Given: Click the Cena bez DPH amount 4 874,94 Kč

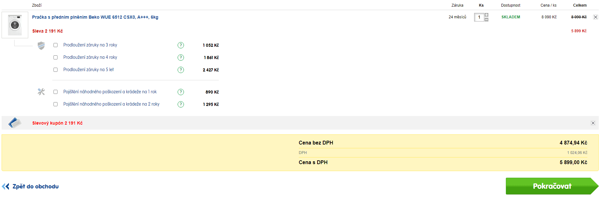Looking at the screenshot, I should (x=573, y=143).
